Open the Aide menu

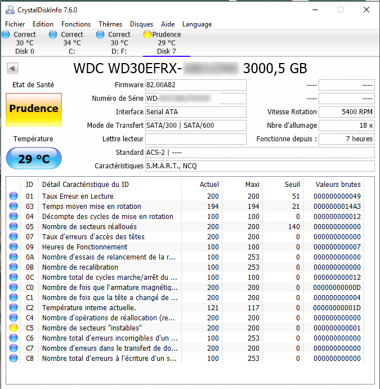[x=168, y=24]
